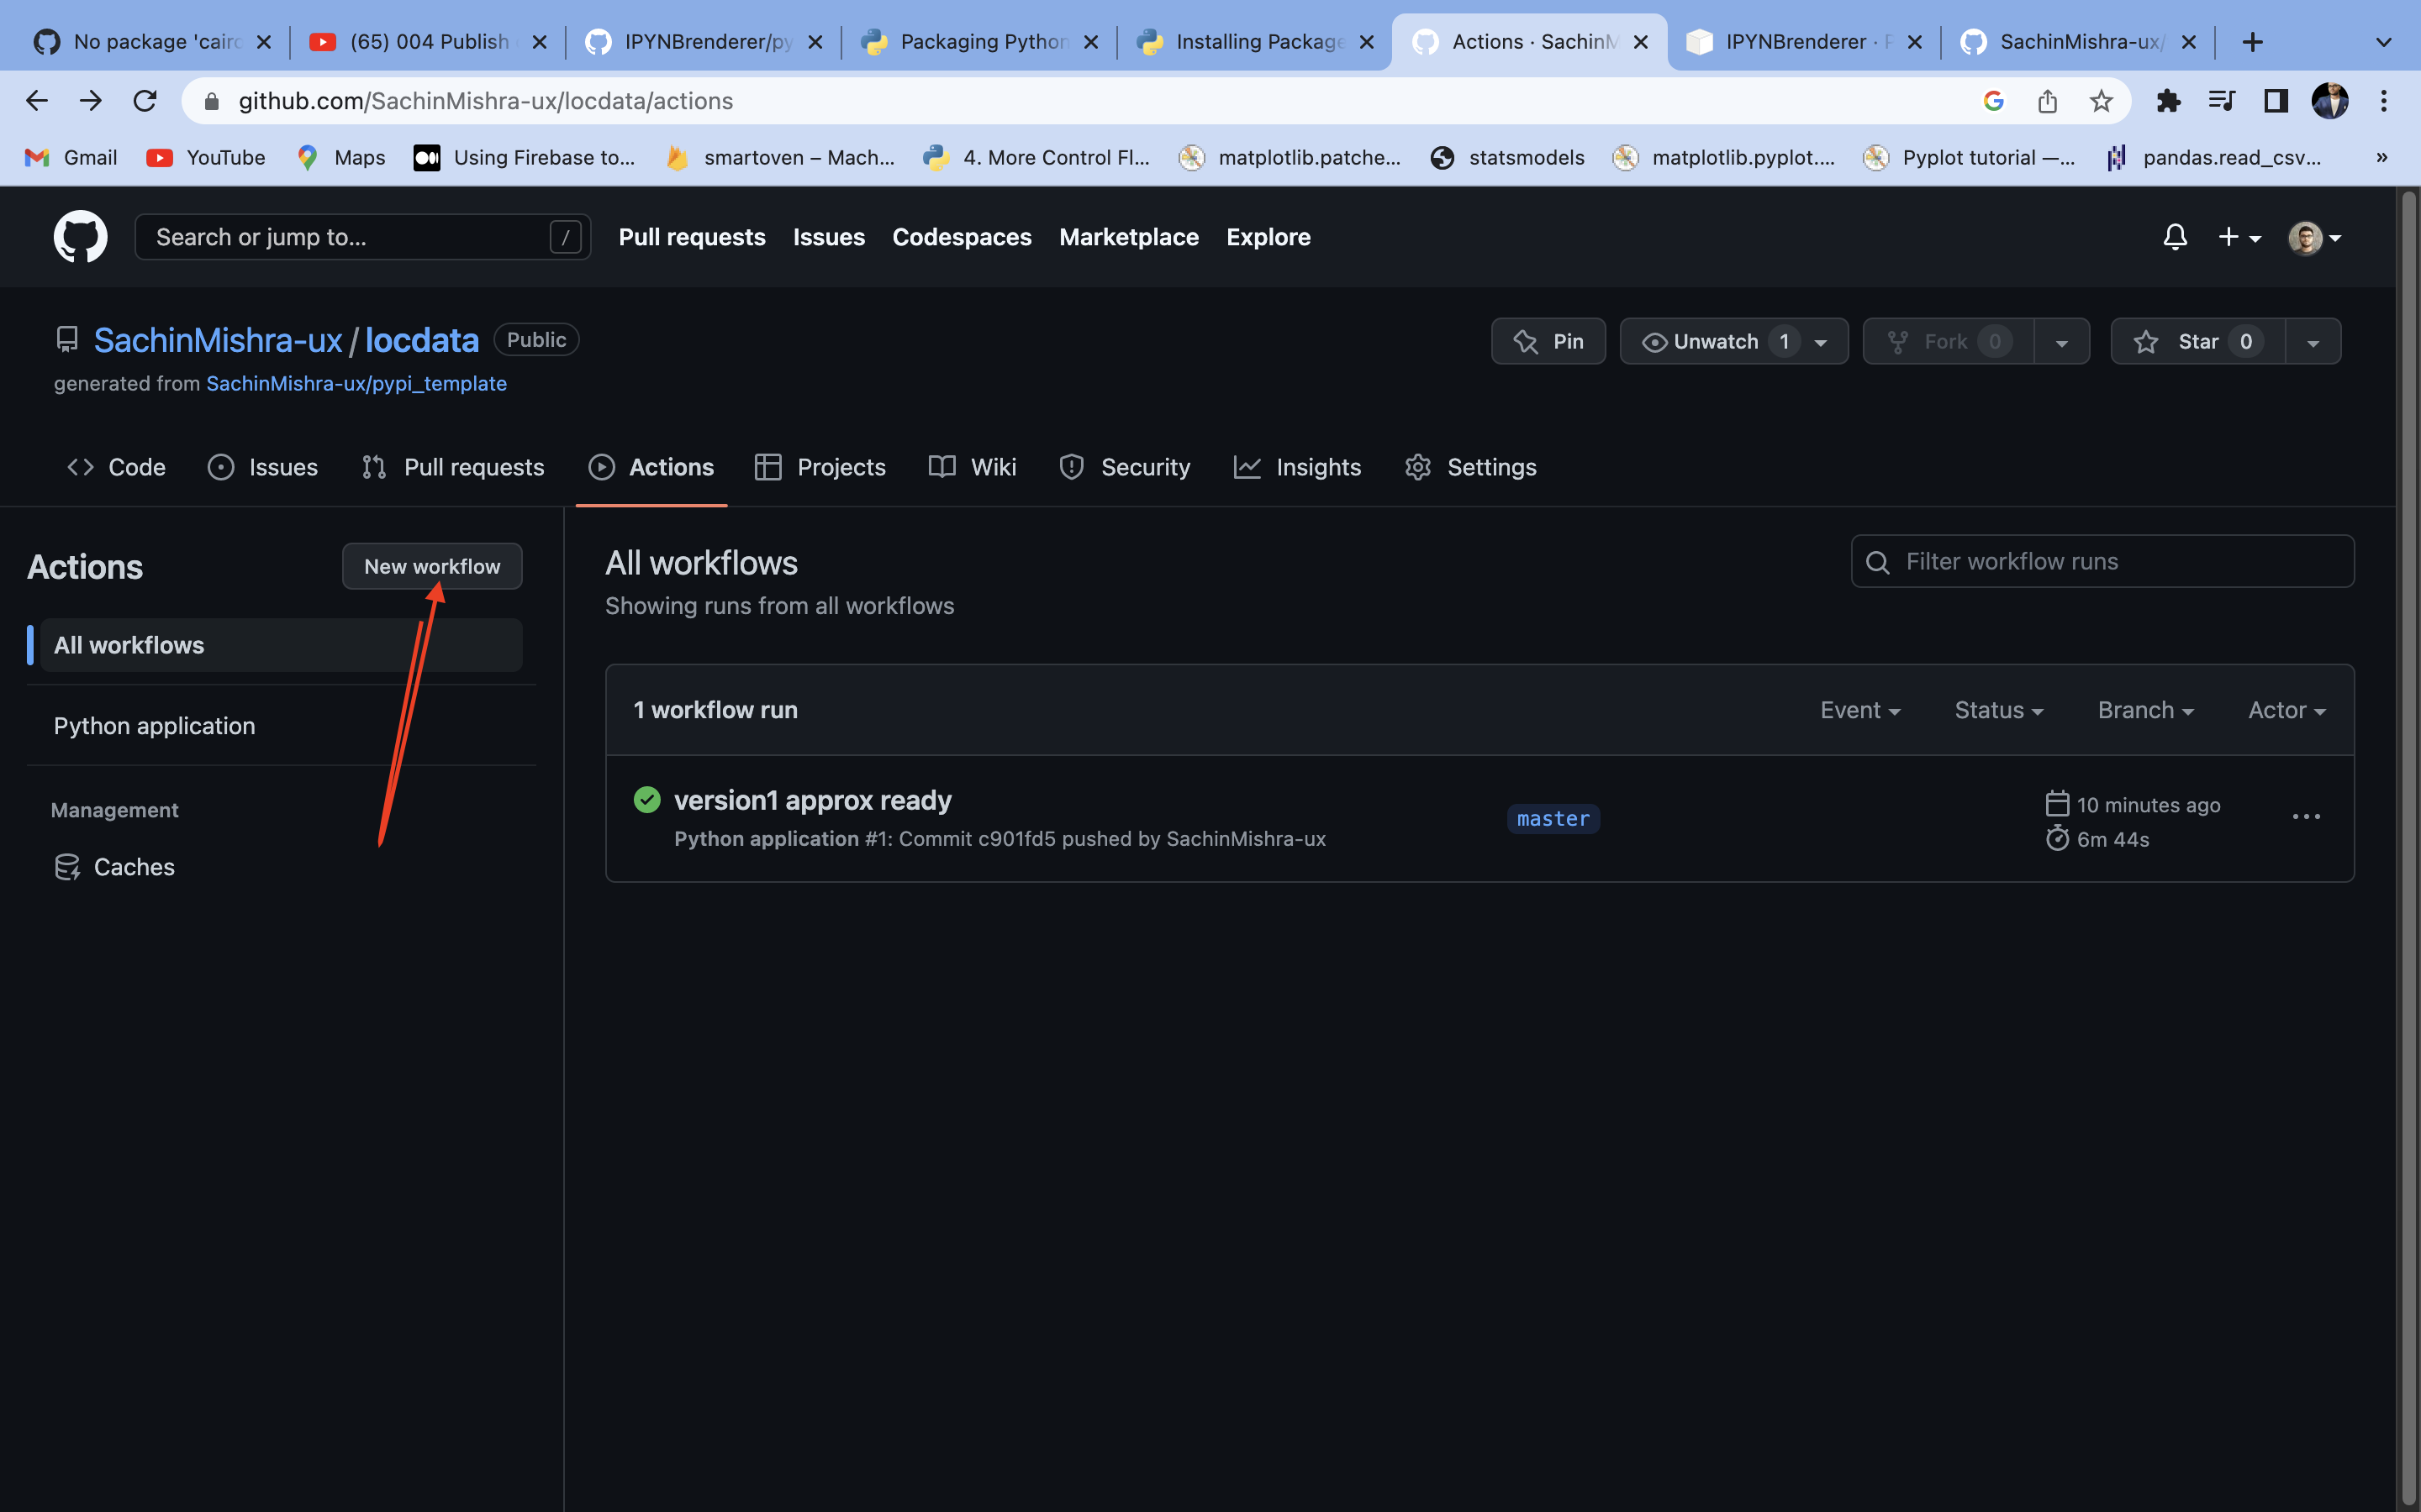
Task: Pin the locdata repository
Action: click(1548, 342)
